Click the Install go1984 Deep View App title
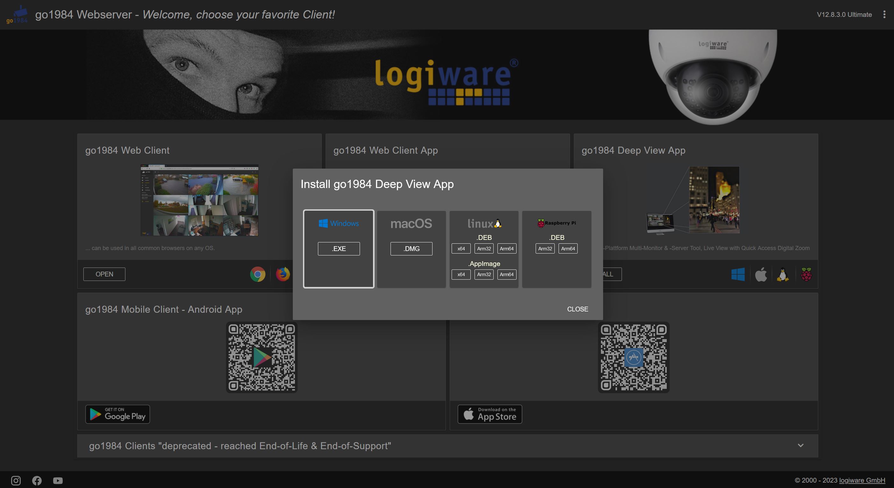The height and width of the screenshot is (488, 894). point(377,184)
